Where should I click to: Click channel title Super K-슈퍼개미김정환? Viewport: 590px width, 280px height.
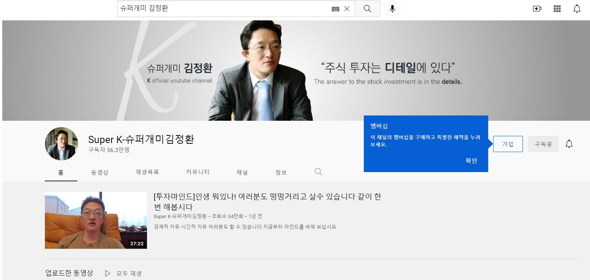141,139
